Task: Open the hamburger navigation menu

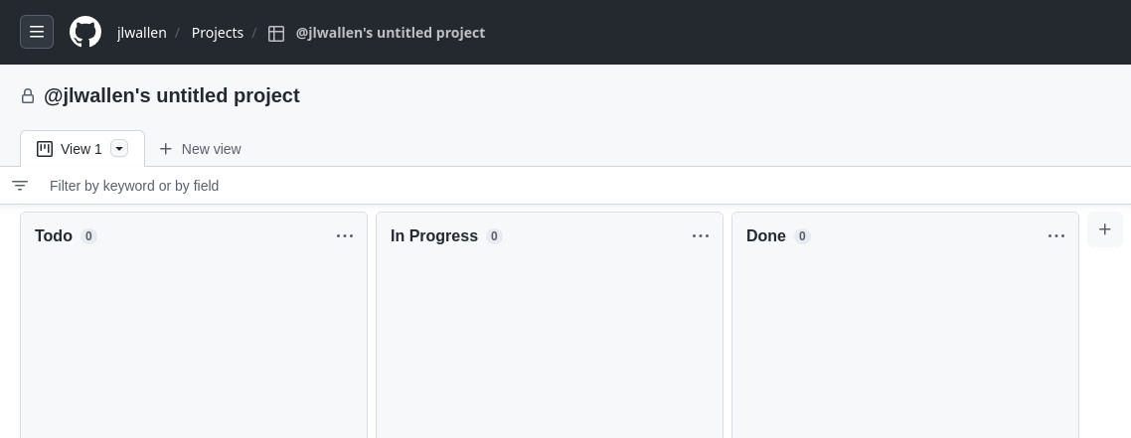Action: click(37, 32)
